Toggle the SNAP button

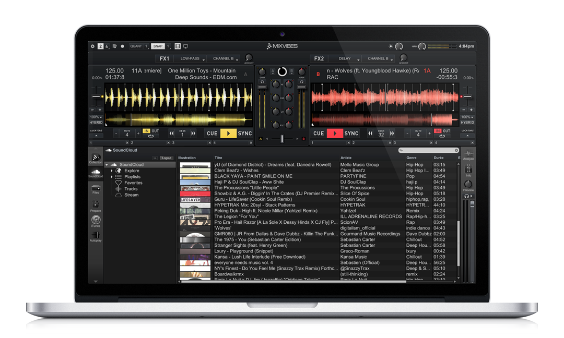click(x=158, y=46)
